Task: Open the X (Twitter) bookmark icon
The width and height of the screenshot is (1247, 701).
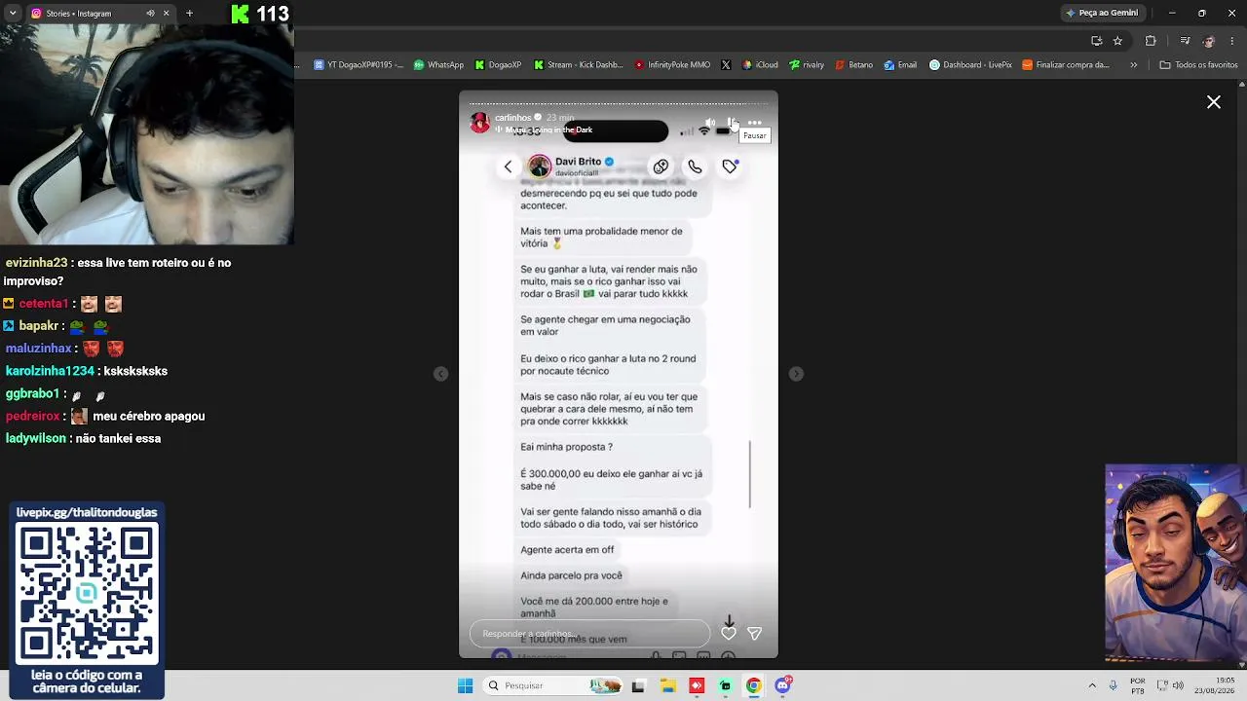Action: click(726, 65)
